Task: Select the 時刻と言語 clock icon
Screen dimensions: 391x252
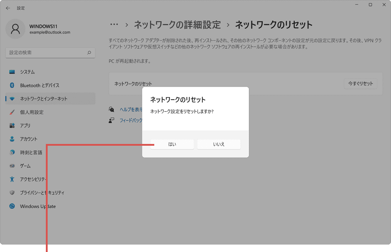Action: 11,152
